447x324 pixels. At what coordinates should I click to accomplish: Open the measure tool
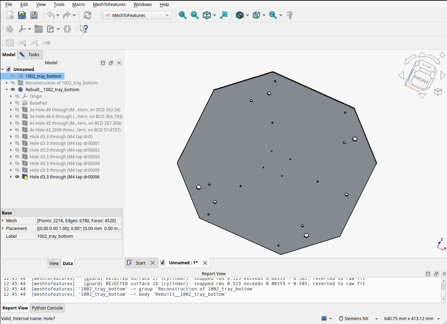coord(290,15)
